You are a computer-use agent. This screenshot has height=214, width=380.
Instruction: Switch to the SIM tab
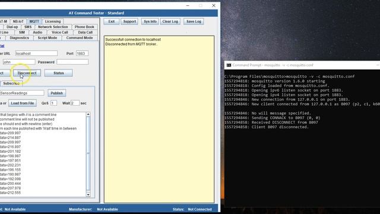coord(22,32)
